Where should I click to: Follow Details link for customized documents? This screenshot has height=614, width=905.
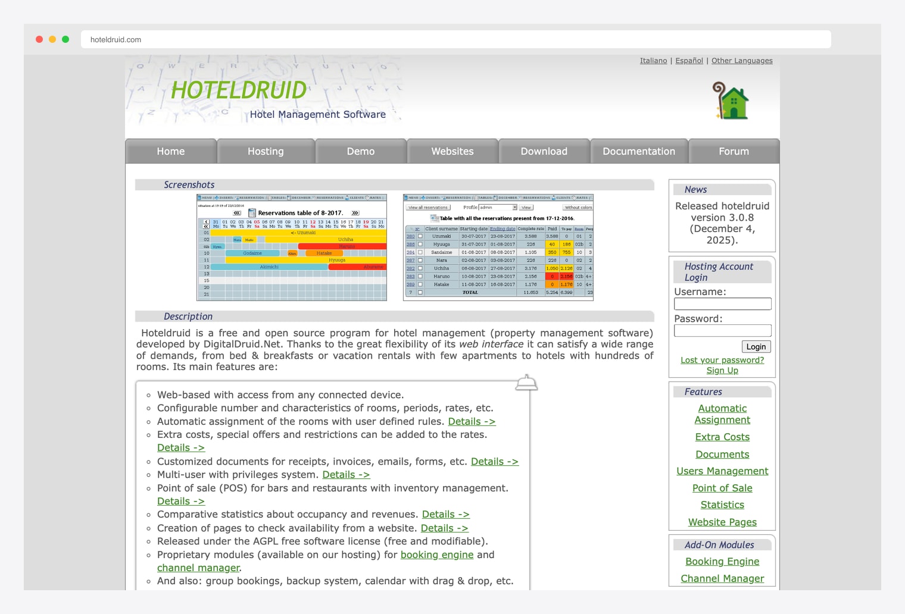coord(495,461)
